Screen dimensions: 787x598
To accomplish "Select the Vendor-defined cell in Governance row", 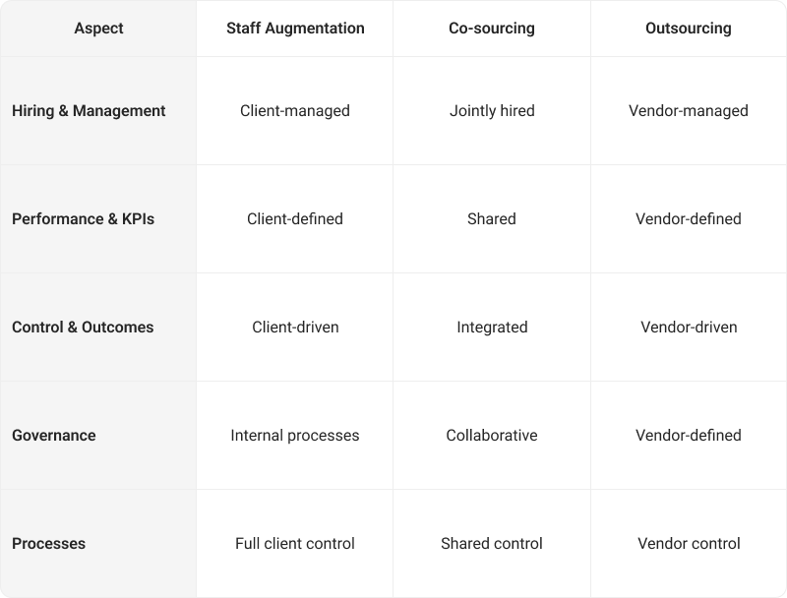I will [689, 436].
